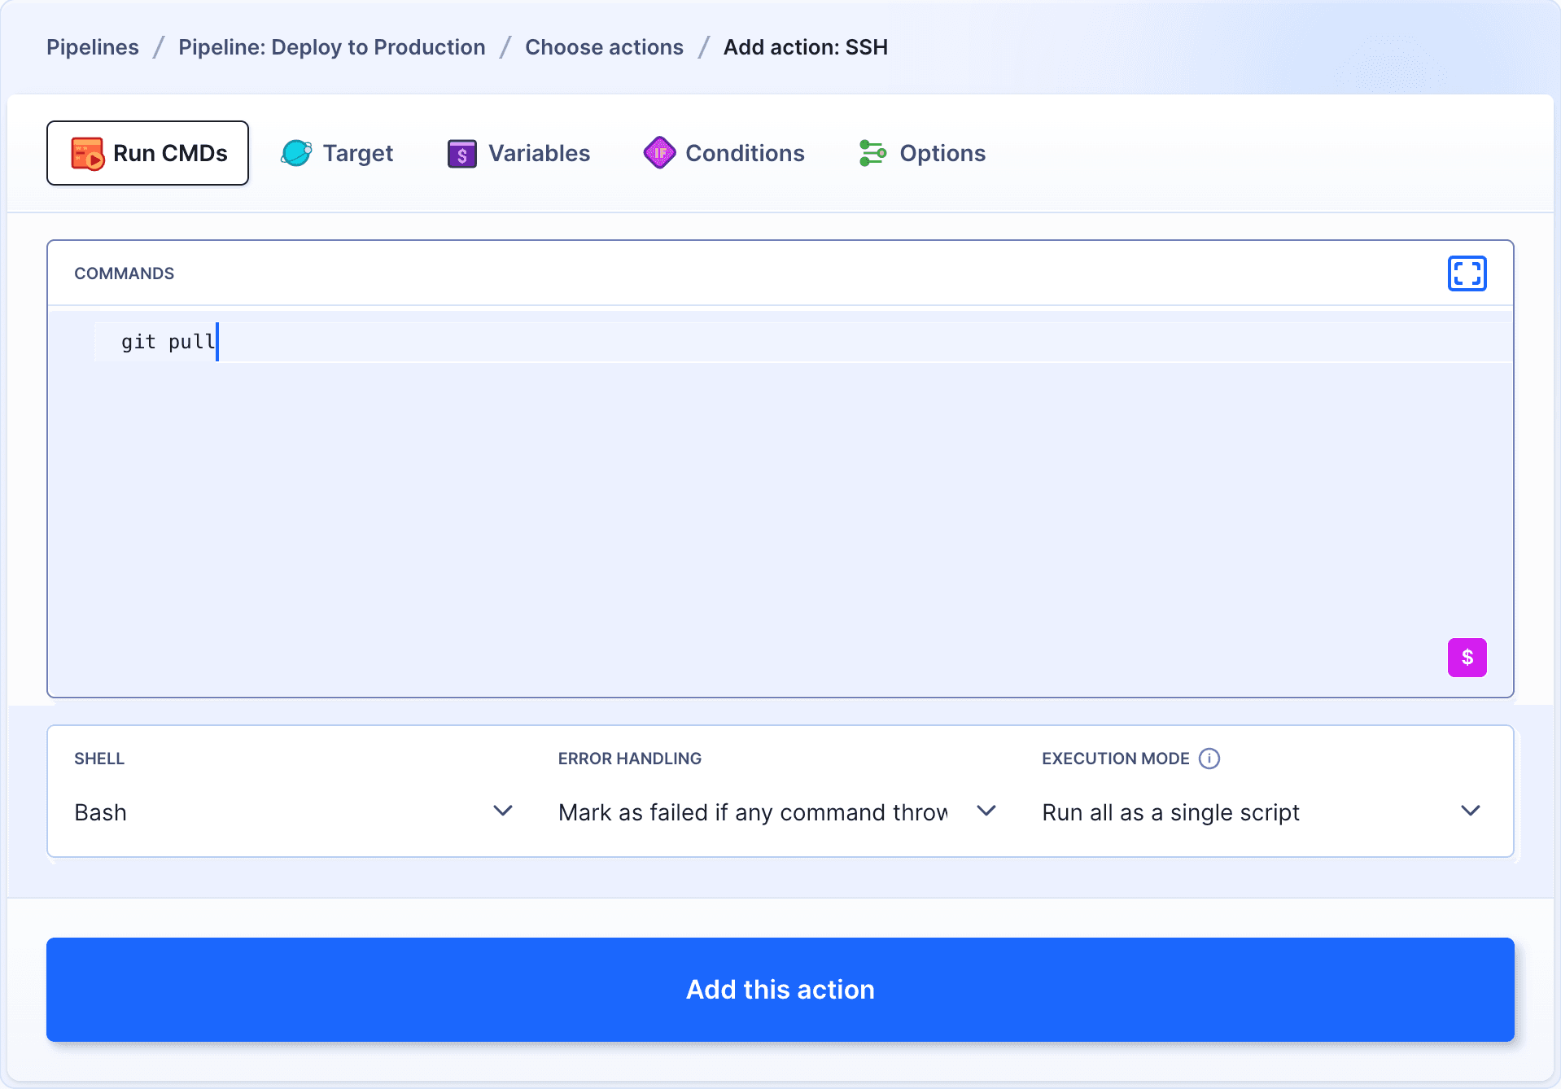Click chevron next to Run all as single script
The width and height of the screenshot is (1561, 1089).
pyautogui.click(x=1470, y=811)
